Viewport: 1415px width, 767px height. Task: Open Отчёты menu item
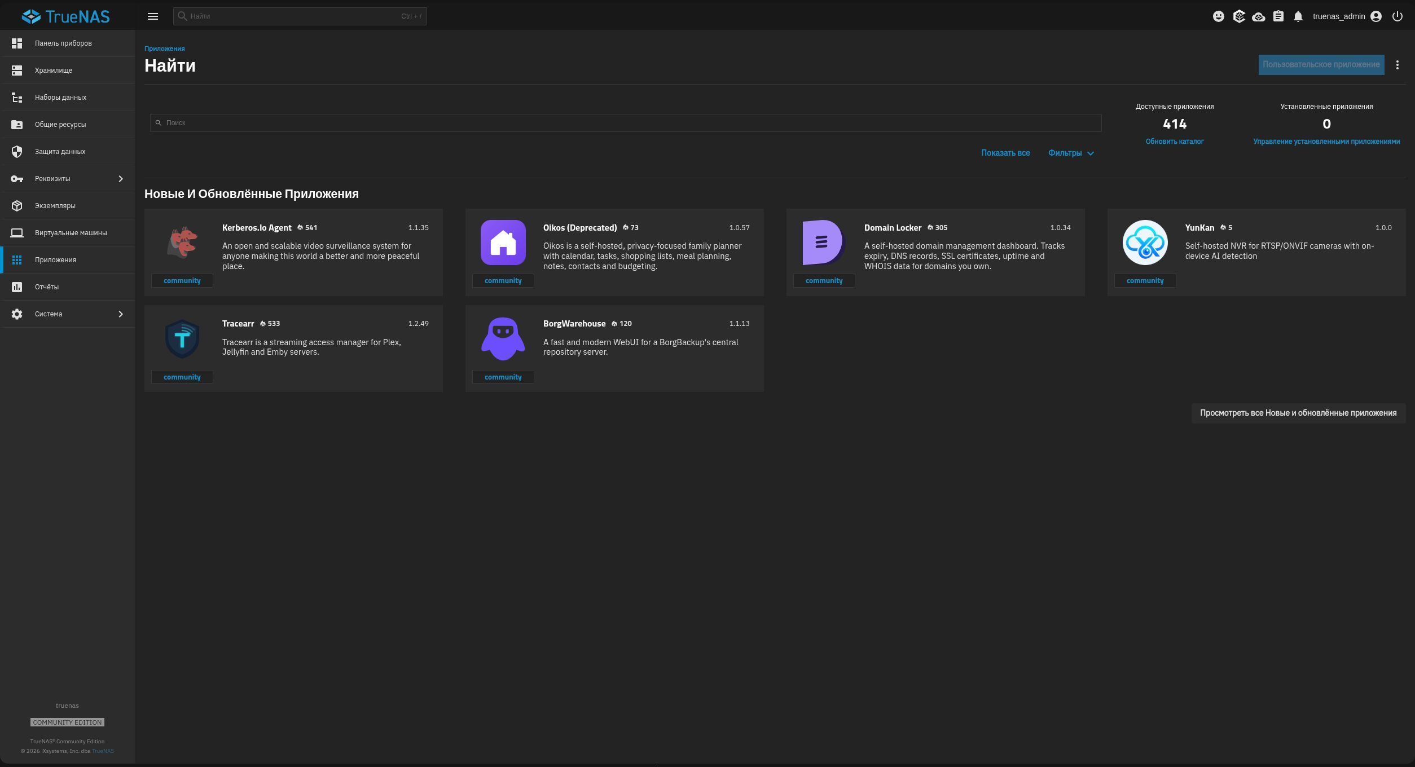(68, 287)
